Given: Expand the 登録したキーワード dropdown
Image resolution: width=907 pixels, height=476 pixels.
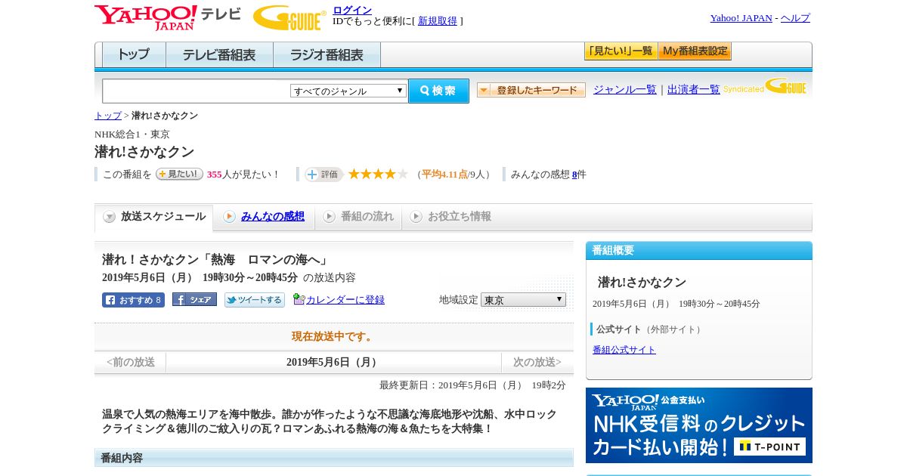Looking at the screenshot, I should tap(531, 90).
